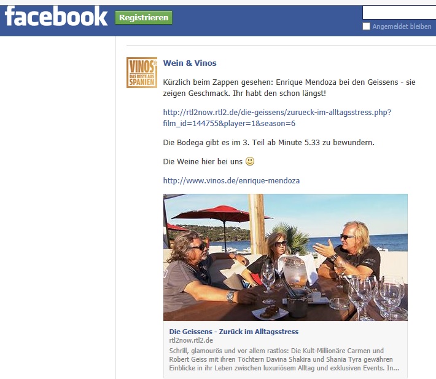Screen dimensions: 436x379
Task: Click the rtl2now.rtl2.de source domain
Action: (191, 340)
